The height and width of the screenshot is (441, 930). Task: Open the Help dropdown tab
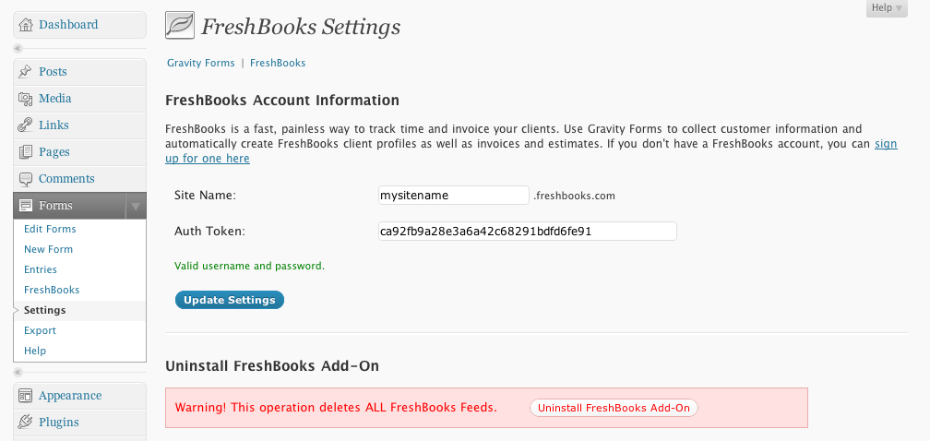click(x=887, y=8)
